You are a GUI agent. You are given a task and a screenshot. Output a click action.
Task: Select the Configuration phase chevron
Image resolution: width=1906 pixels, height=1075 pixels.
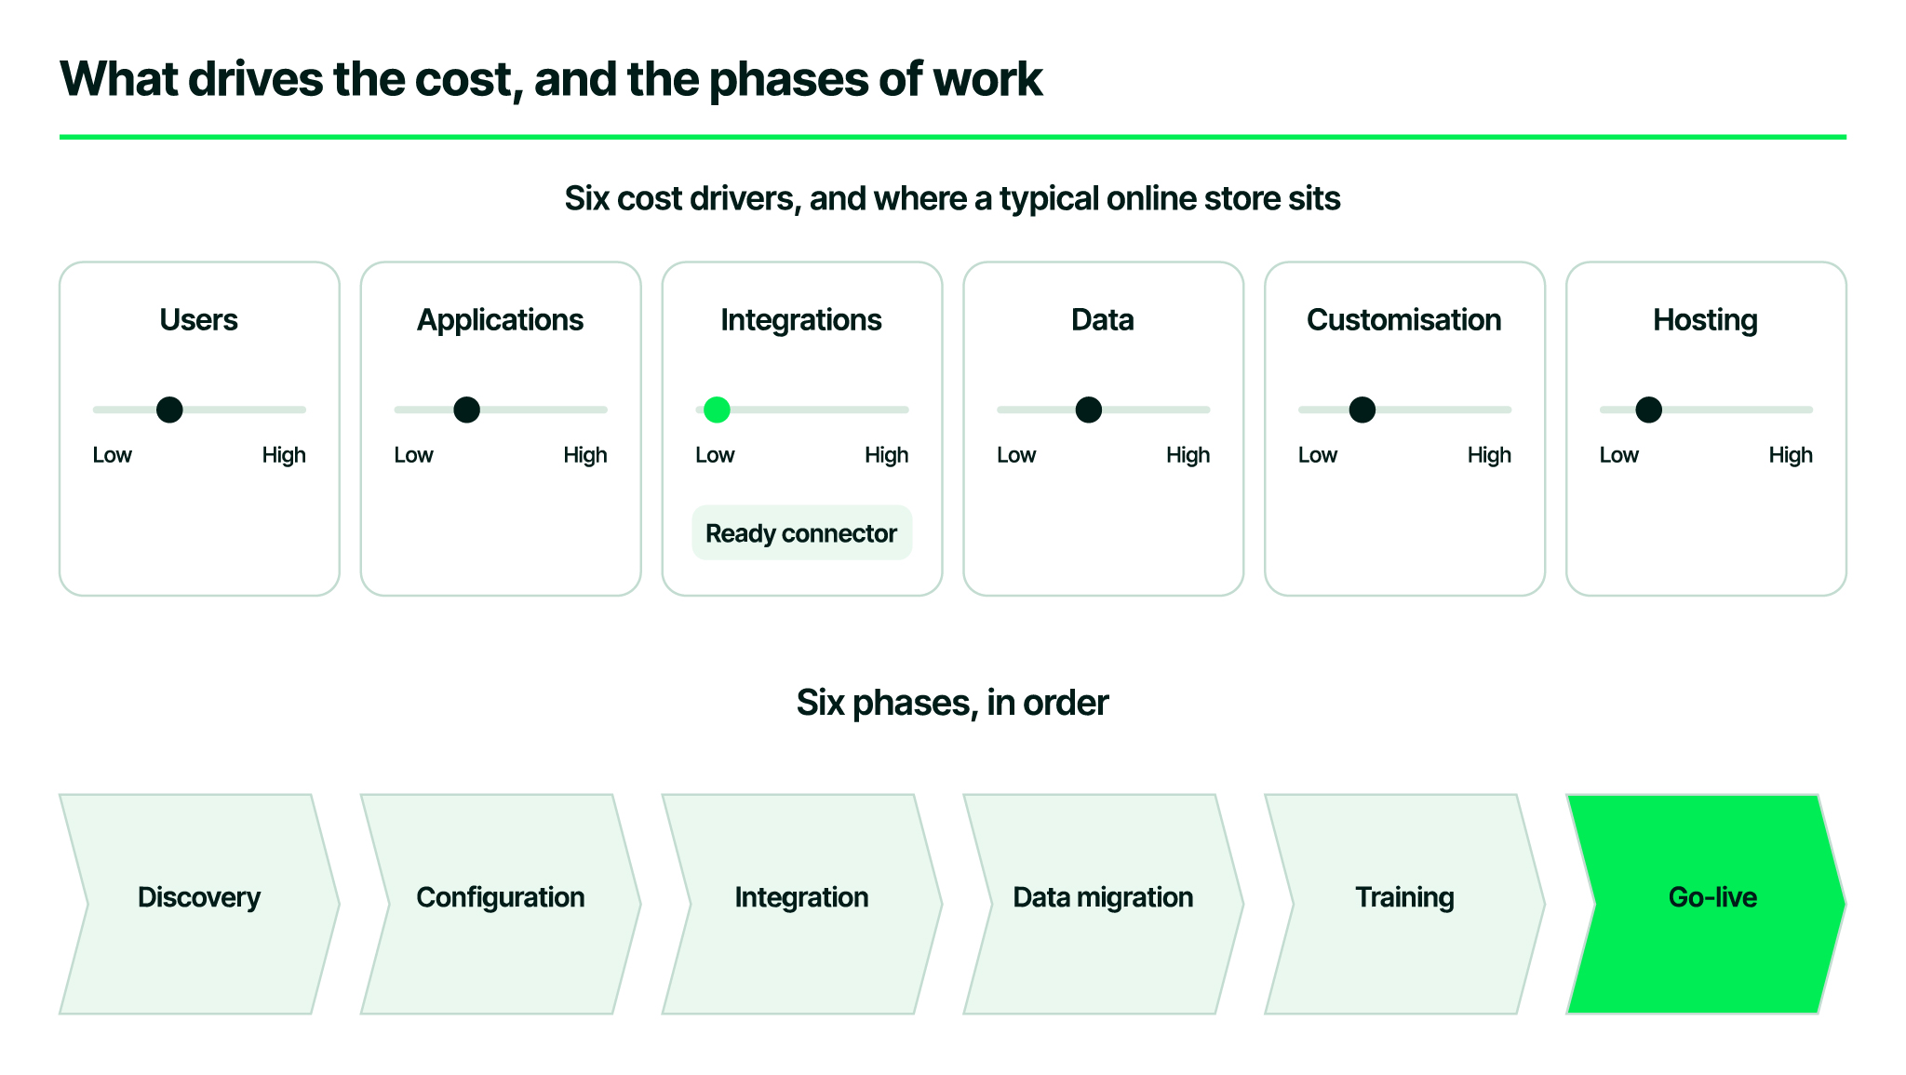coord(501,904)
